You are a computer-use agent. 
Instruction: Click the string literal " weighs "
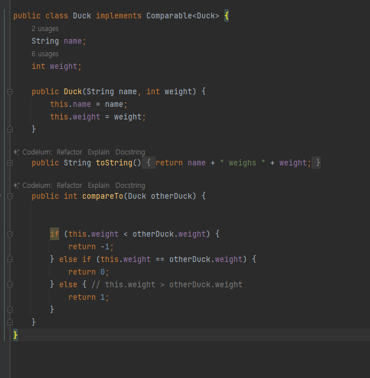point(243,163)
